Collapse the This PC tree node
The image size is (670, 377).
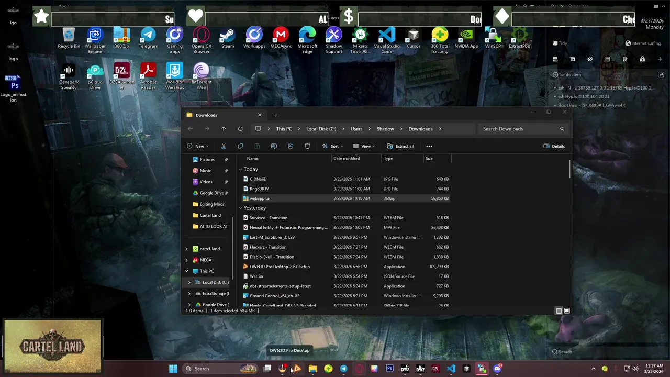tap(186, 271)
